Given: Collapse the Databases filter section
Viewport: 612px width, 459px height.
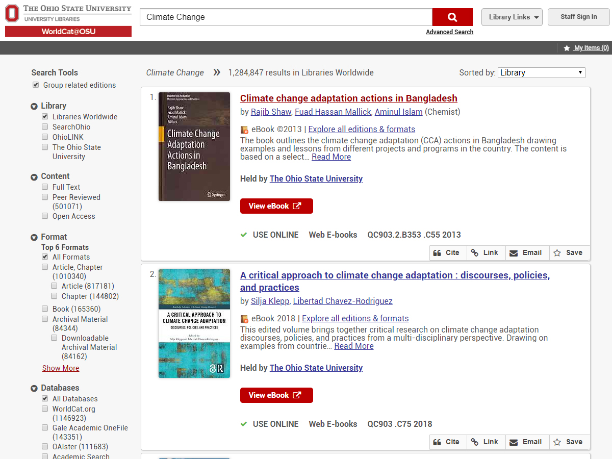Looking at the screenshot, I should 34,388.
